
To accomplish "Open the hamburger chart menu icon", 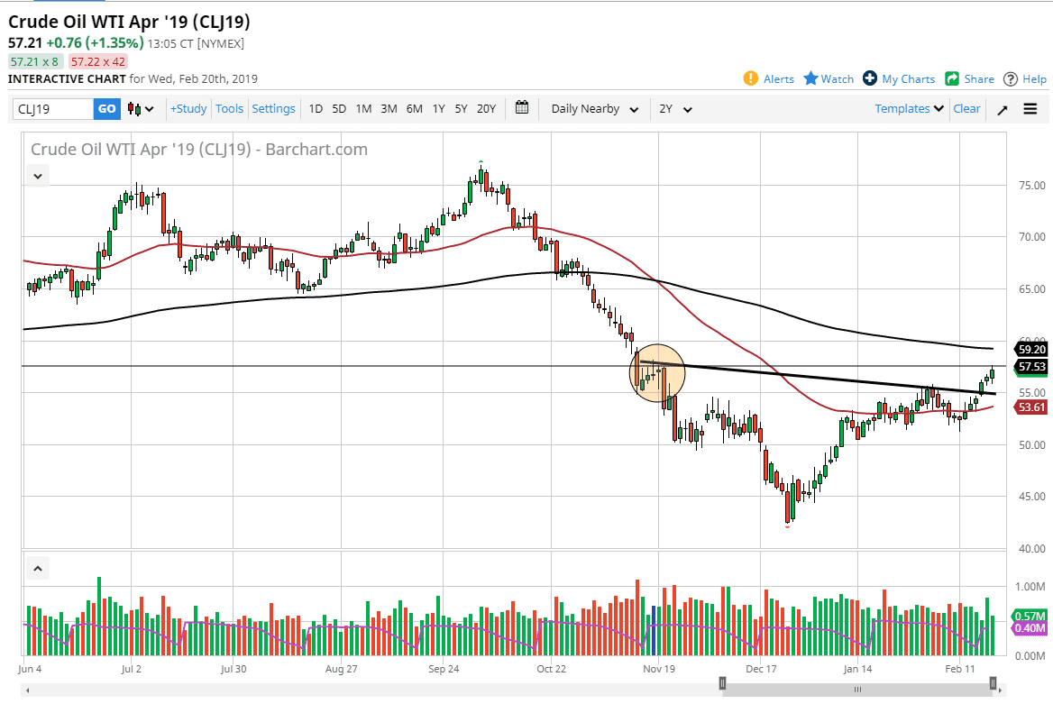I will pyautogui.click(x=1029, y=108).
